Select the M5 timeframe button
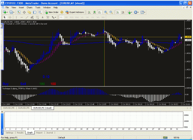Viewport: 193px width, 140px height. 66,17
